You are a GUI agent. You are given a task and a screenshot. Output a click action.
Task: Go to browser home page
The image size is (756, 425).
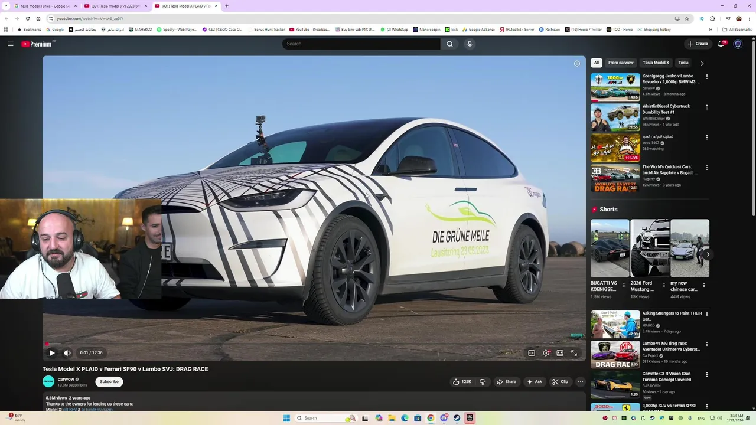tap(38, 19)
